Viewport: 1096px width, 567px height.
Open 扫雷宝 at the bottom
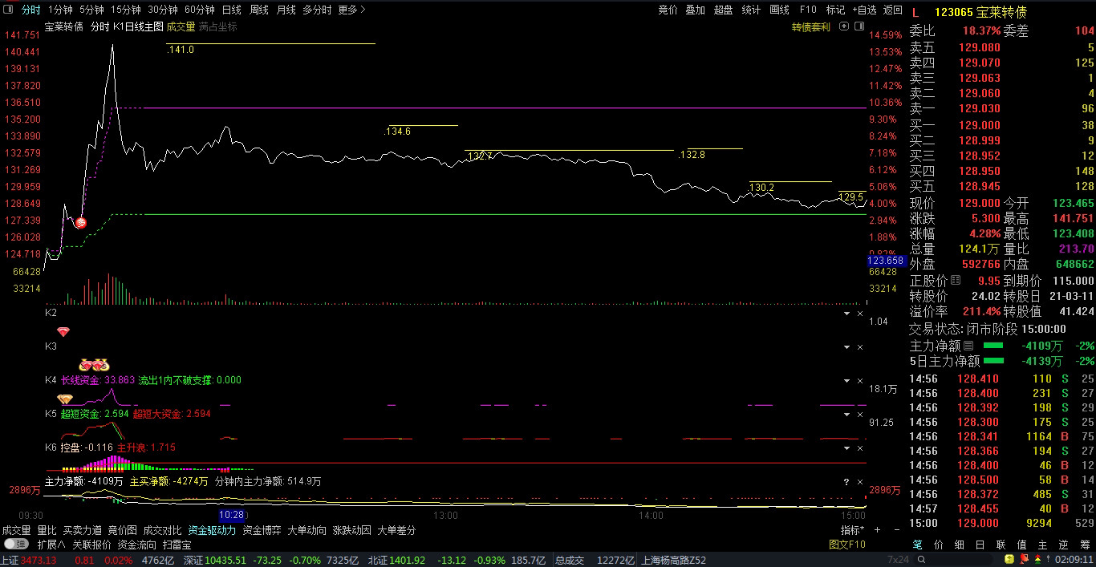177,545
